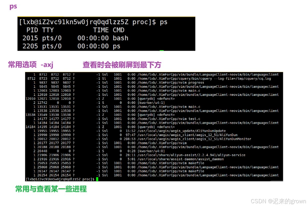The height and width of the screenshot is (206, 307).
Task: Click the 28:11 time value
Action: point(131,155)
